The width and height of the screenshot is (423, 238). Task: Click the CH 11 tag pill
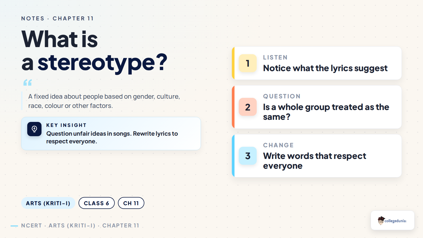[x=131, y=203]
